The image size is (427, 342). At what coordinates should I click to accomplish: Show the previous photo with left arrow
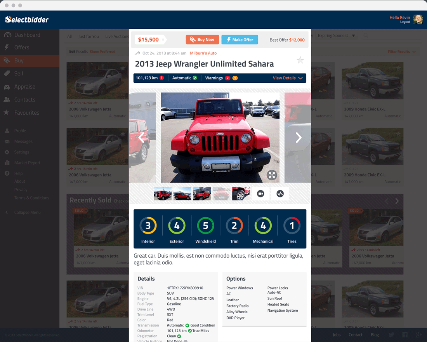coord(141,138)
